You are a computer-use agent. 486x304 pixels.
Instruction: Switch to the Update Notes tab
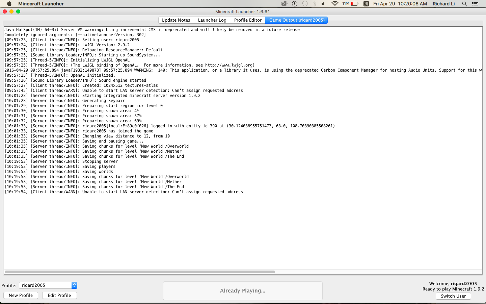pyautogui.click(x=176, y=20)
